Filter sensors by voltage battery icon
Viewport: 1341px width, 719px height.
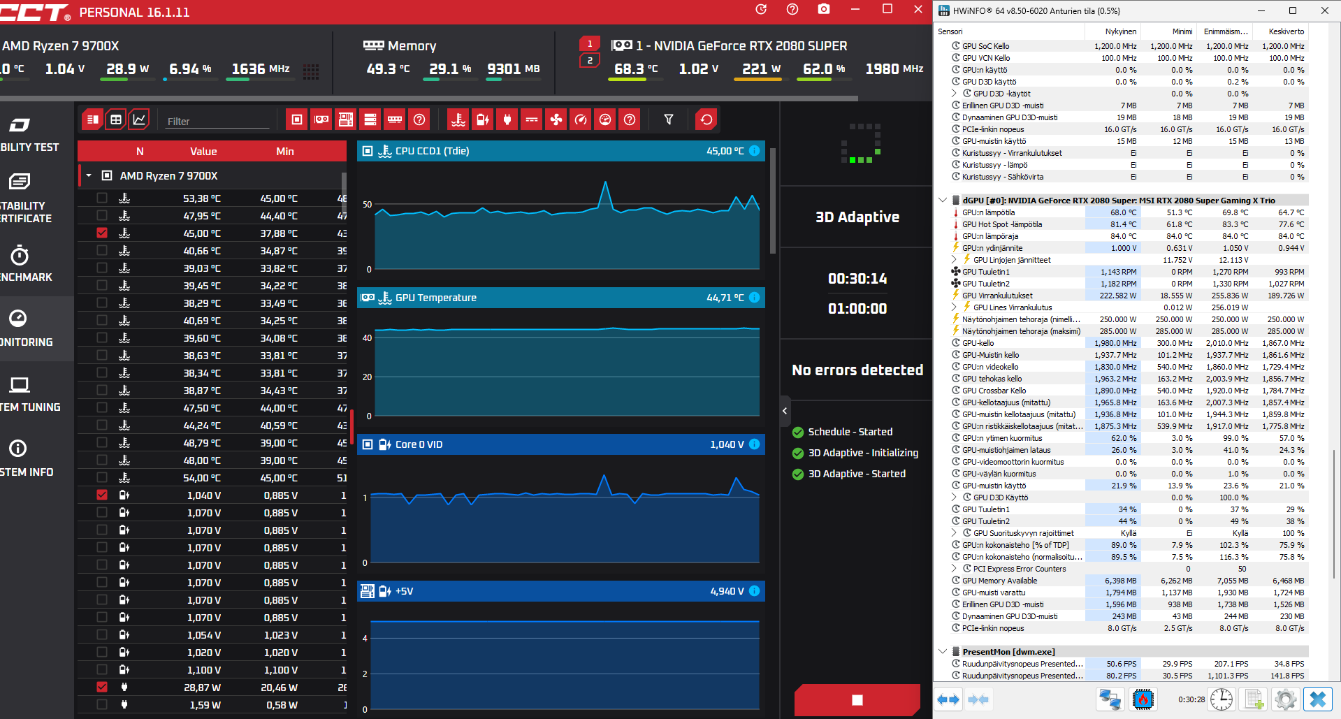point(483,119)
